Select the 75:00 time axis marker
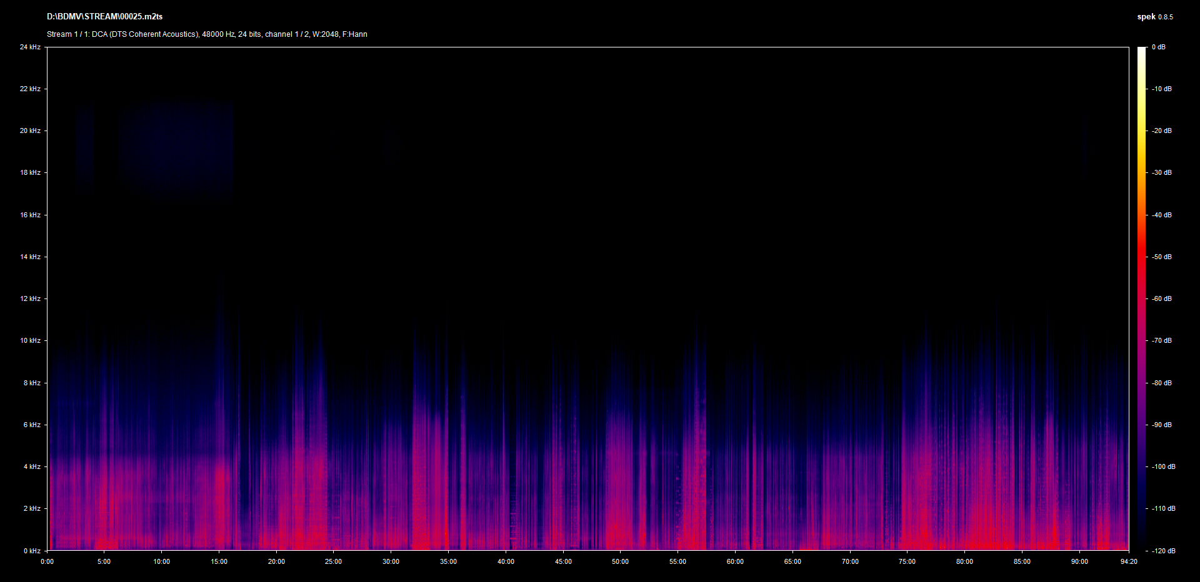 pos(907,561)
